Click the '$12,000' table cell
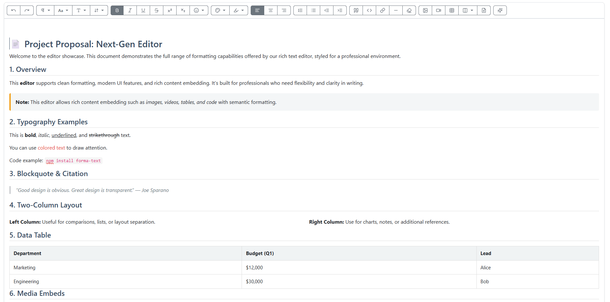 [359, 267]
